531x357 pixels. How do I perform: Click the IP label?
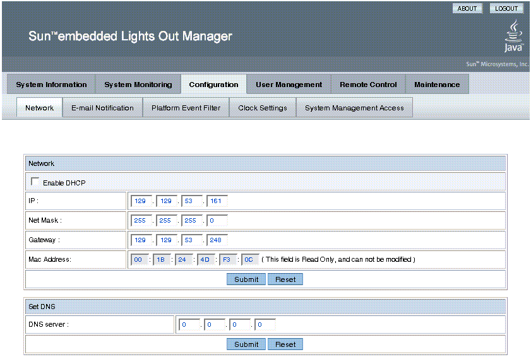pyautogui.click(x=33, y=201)
